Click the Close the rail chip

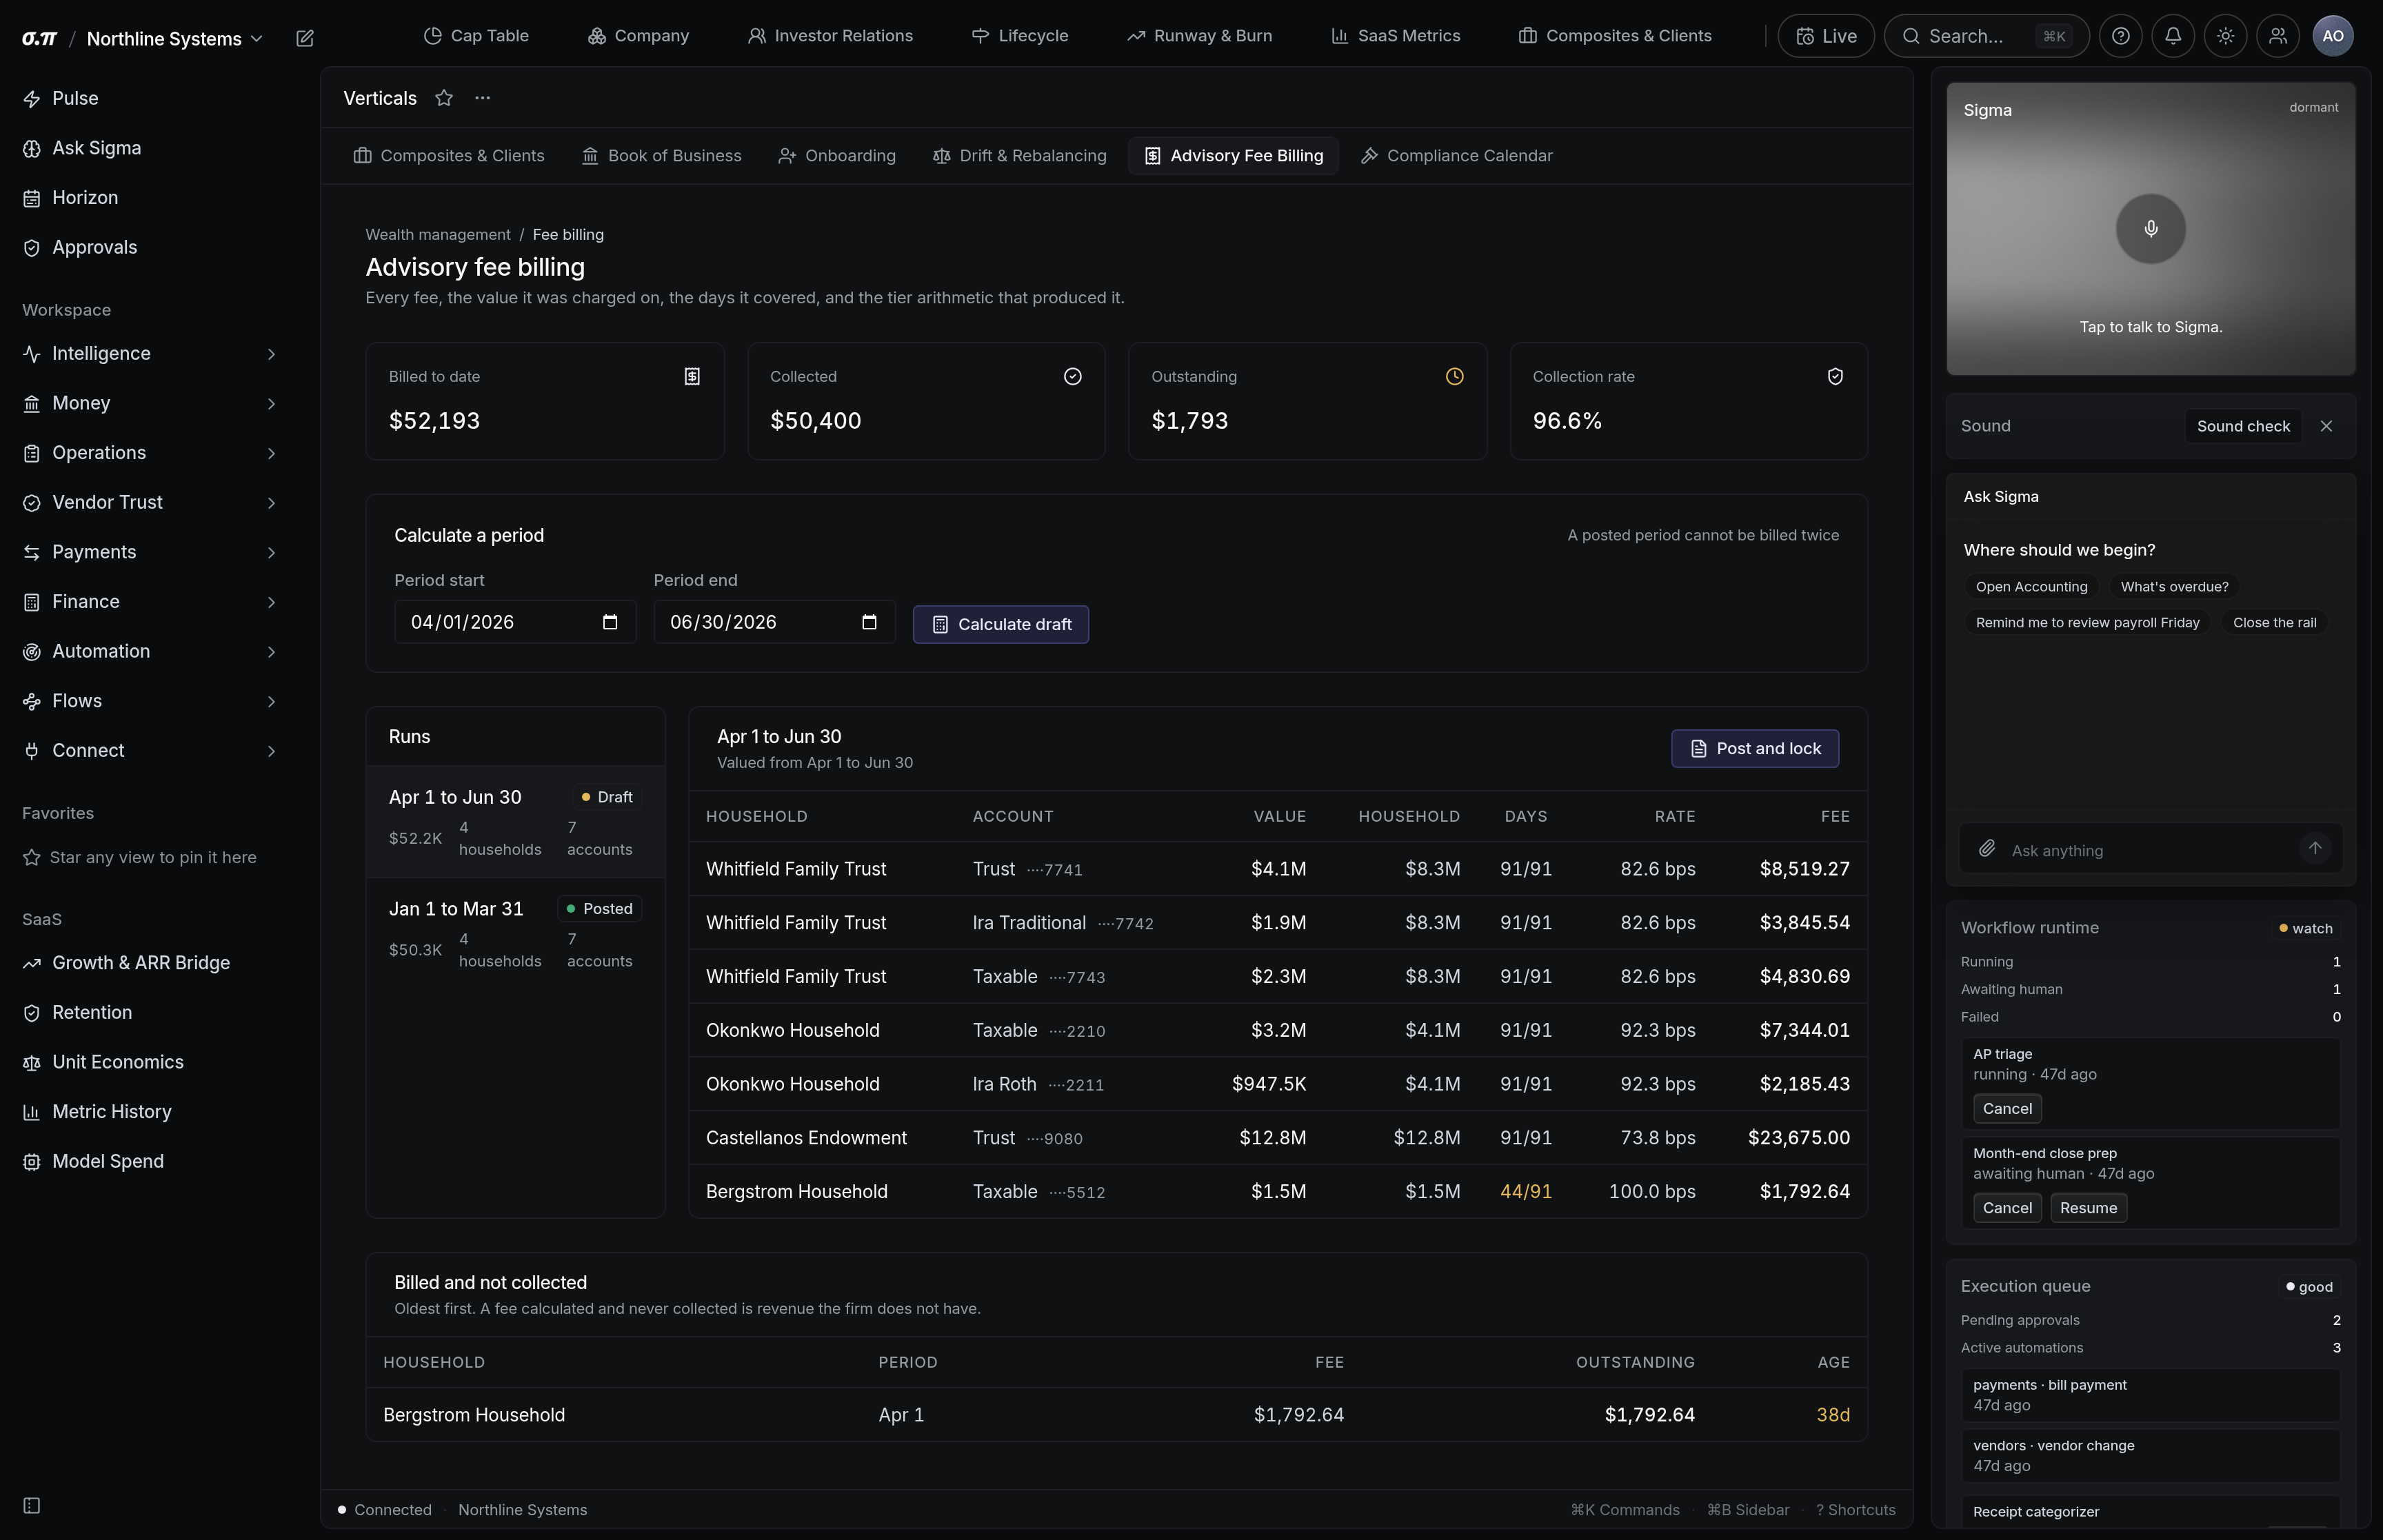[2274, 622]
